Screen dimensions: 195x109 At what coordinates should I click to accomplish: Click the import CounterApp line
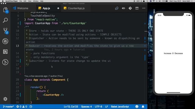(55, 23)
